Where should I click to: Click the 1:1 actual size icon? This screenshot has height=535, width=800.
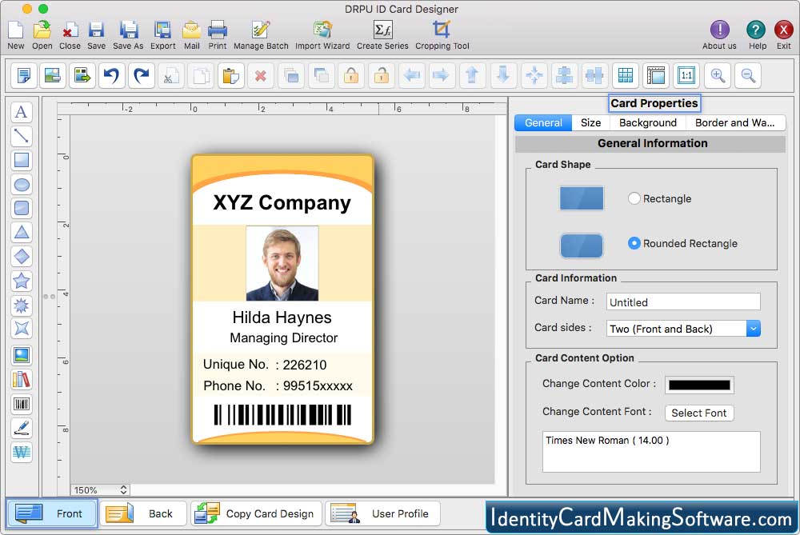(x=686, y=75)
